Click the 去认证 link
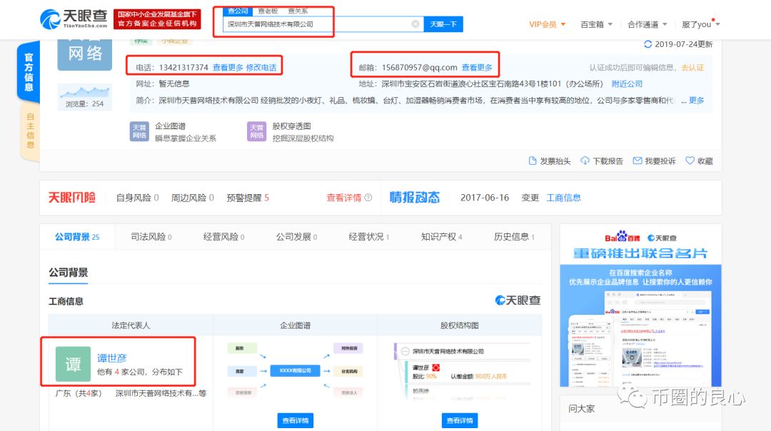The image size is (771, 431). click(692, 67)
